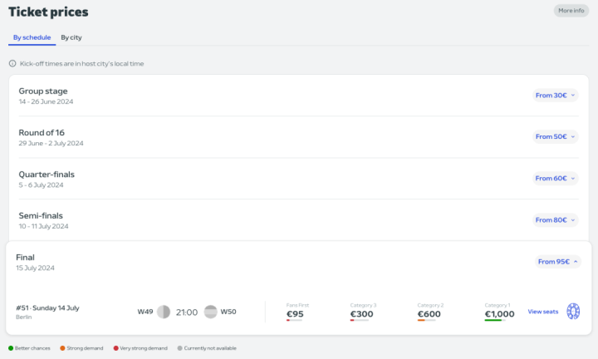This screenshot has width=598, height=359.
Task: Click the W49 team placeholder badge
Action: pyautogui.click(x=163, y=312)
